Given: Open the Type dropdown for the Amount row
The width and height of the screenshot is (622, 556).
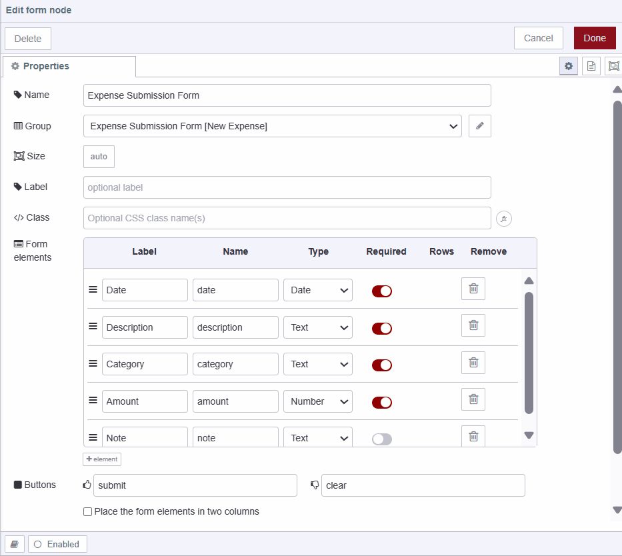Looking at the screenshot, I should point(318,401).
